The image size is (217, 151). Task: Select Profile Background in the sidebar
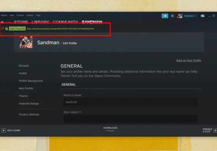[31, 81]
